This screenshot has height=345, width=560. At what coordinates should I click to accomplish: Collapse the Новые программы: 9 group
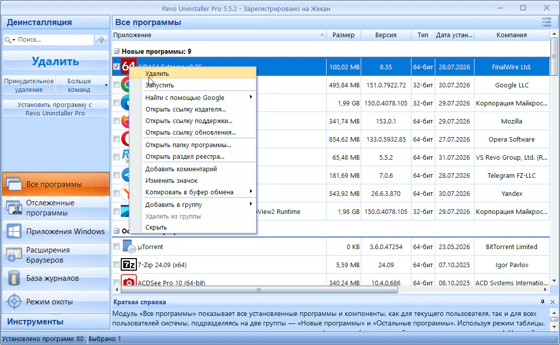pos(116,51)
